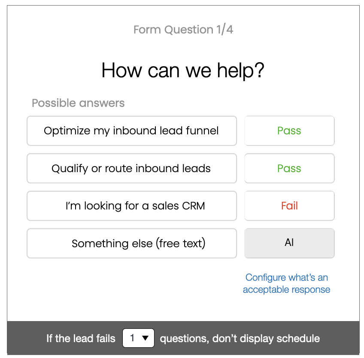Click the '1/4' question counter in header
The height and width of the screenshot is (358, 364).
tap(224, 30)
